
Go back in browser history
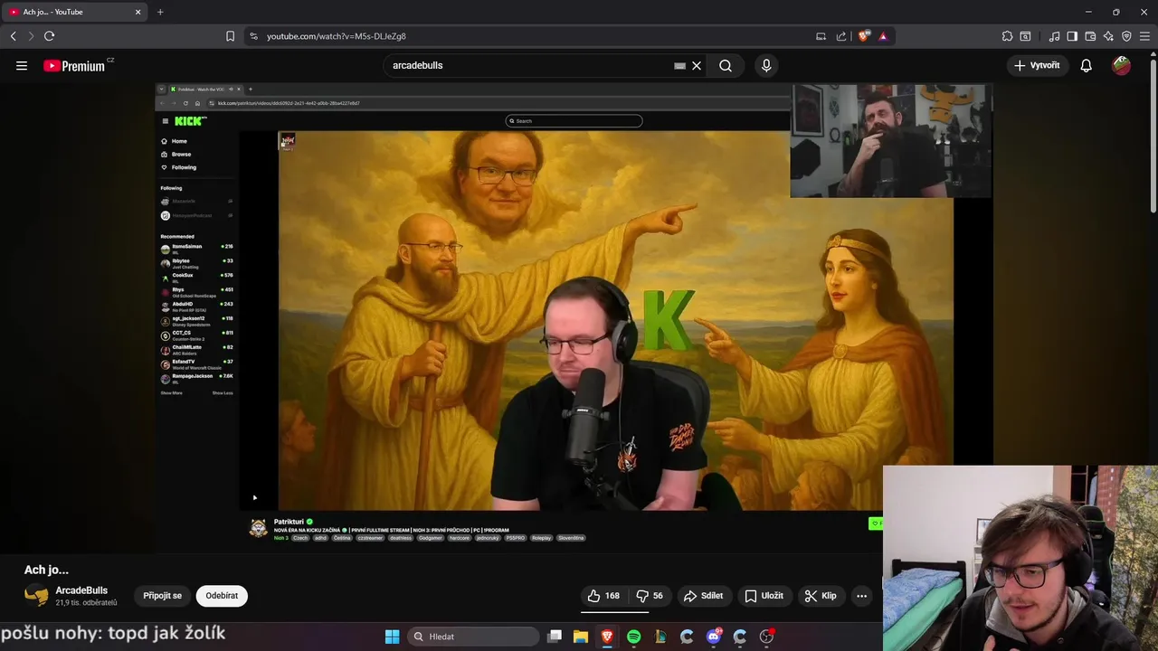[13, 36]
